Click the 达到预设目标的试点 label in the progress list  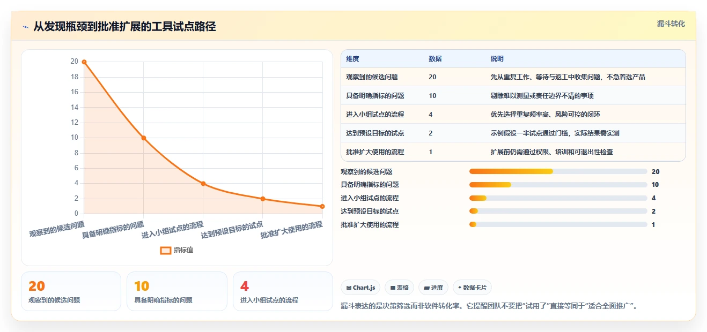tap(370, 212)
